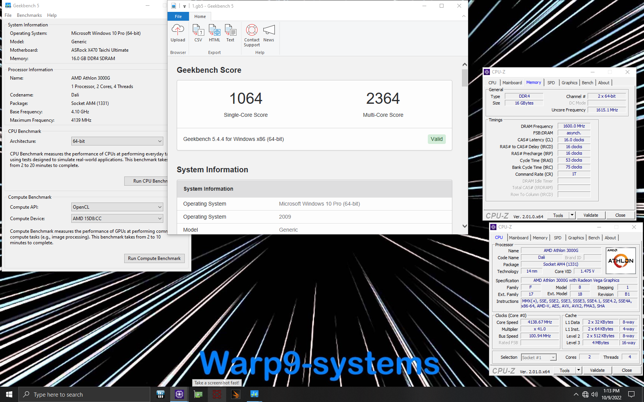The image size is (644, 402).
Task: Click the Upload cloud icon in ribbon
Action: (x=178, y=30)
